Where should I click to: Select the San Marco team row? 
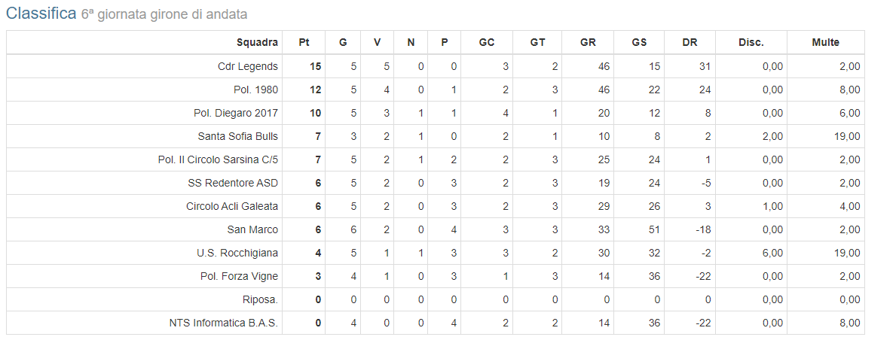(x=435, y=229)
